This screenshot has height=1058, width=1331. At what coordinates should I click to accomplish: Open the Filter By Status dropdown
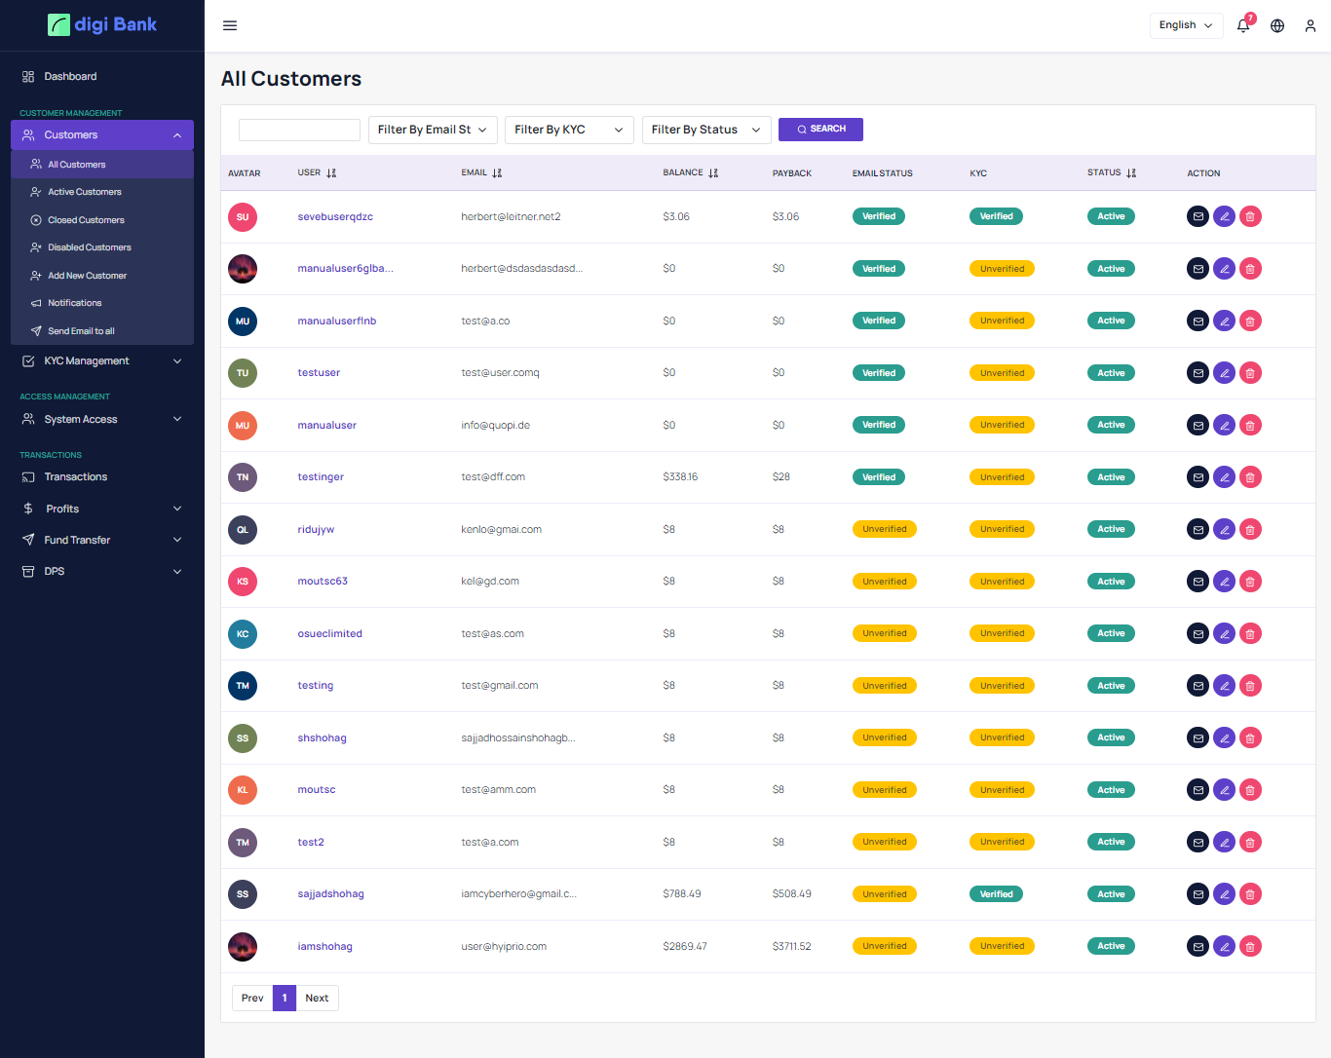coord(706,130)
